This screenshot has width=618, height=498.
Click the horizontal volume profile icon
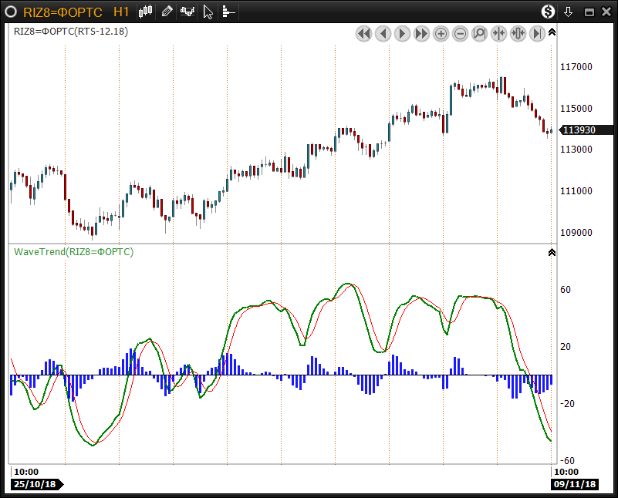[228, 12]
